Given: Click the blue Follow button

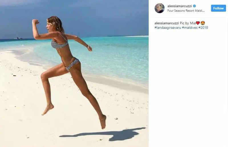Looking at the screenshot, I should click(x=218, y=8).
